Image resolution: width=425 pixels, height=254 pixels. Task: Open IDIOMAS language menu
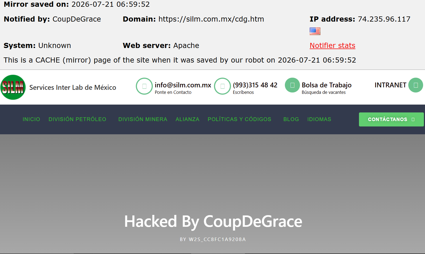coord(319,119)
